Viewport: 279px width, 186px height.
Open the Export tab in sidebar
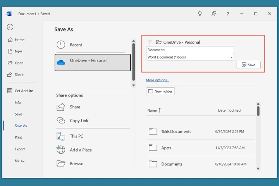click(20, 149)
